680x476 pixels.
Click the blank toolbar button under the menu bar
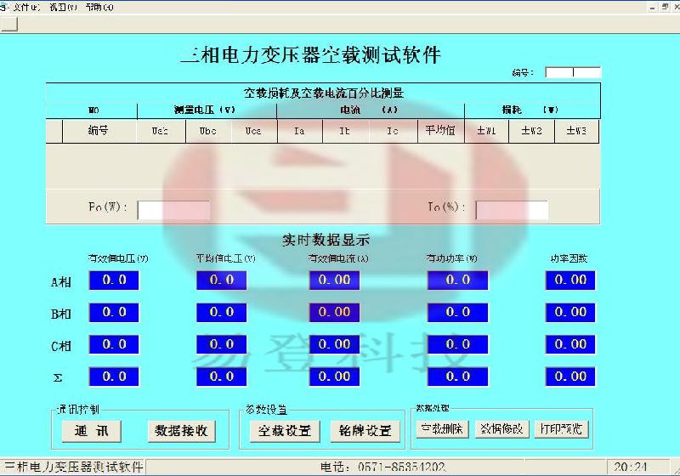coord(8,25)
